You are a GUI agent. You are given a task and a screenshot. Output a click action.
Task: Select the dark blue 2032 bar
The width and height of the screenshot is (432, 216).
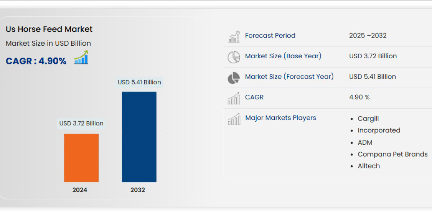pos(139,137)
